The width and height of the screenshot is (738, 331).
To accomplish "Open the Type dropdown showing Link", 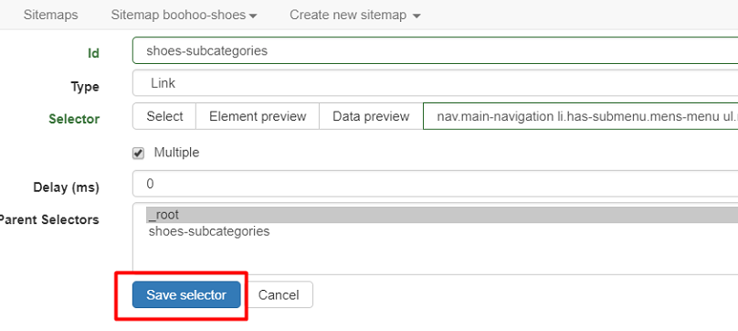I will pos(435,83).
